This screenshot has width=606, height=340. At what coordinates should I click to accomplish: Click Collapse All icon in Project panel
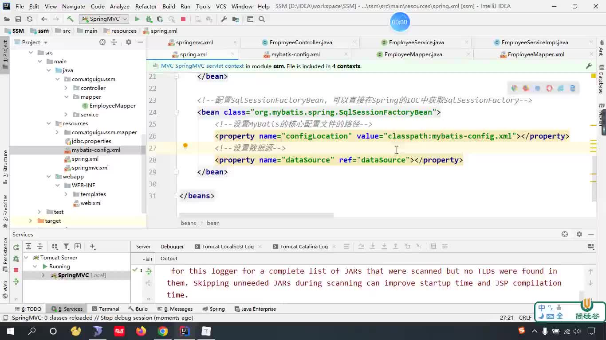(x=114, y=42)
